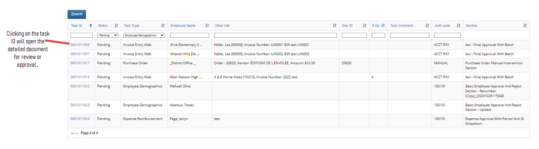Image resolution: width=539 pixels, height=149 pixels.
Task: Open task 0001011922
Action: [80, 86]
